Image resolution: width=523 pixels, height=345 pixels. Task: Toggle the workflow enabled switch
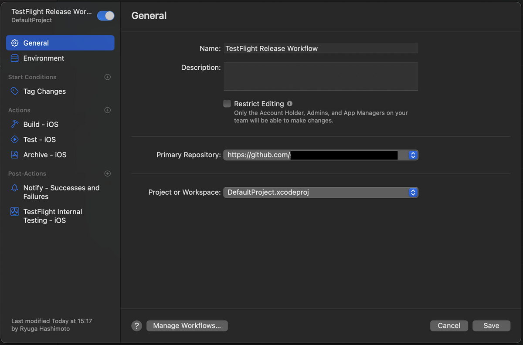pos(105,16)
